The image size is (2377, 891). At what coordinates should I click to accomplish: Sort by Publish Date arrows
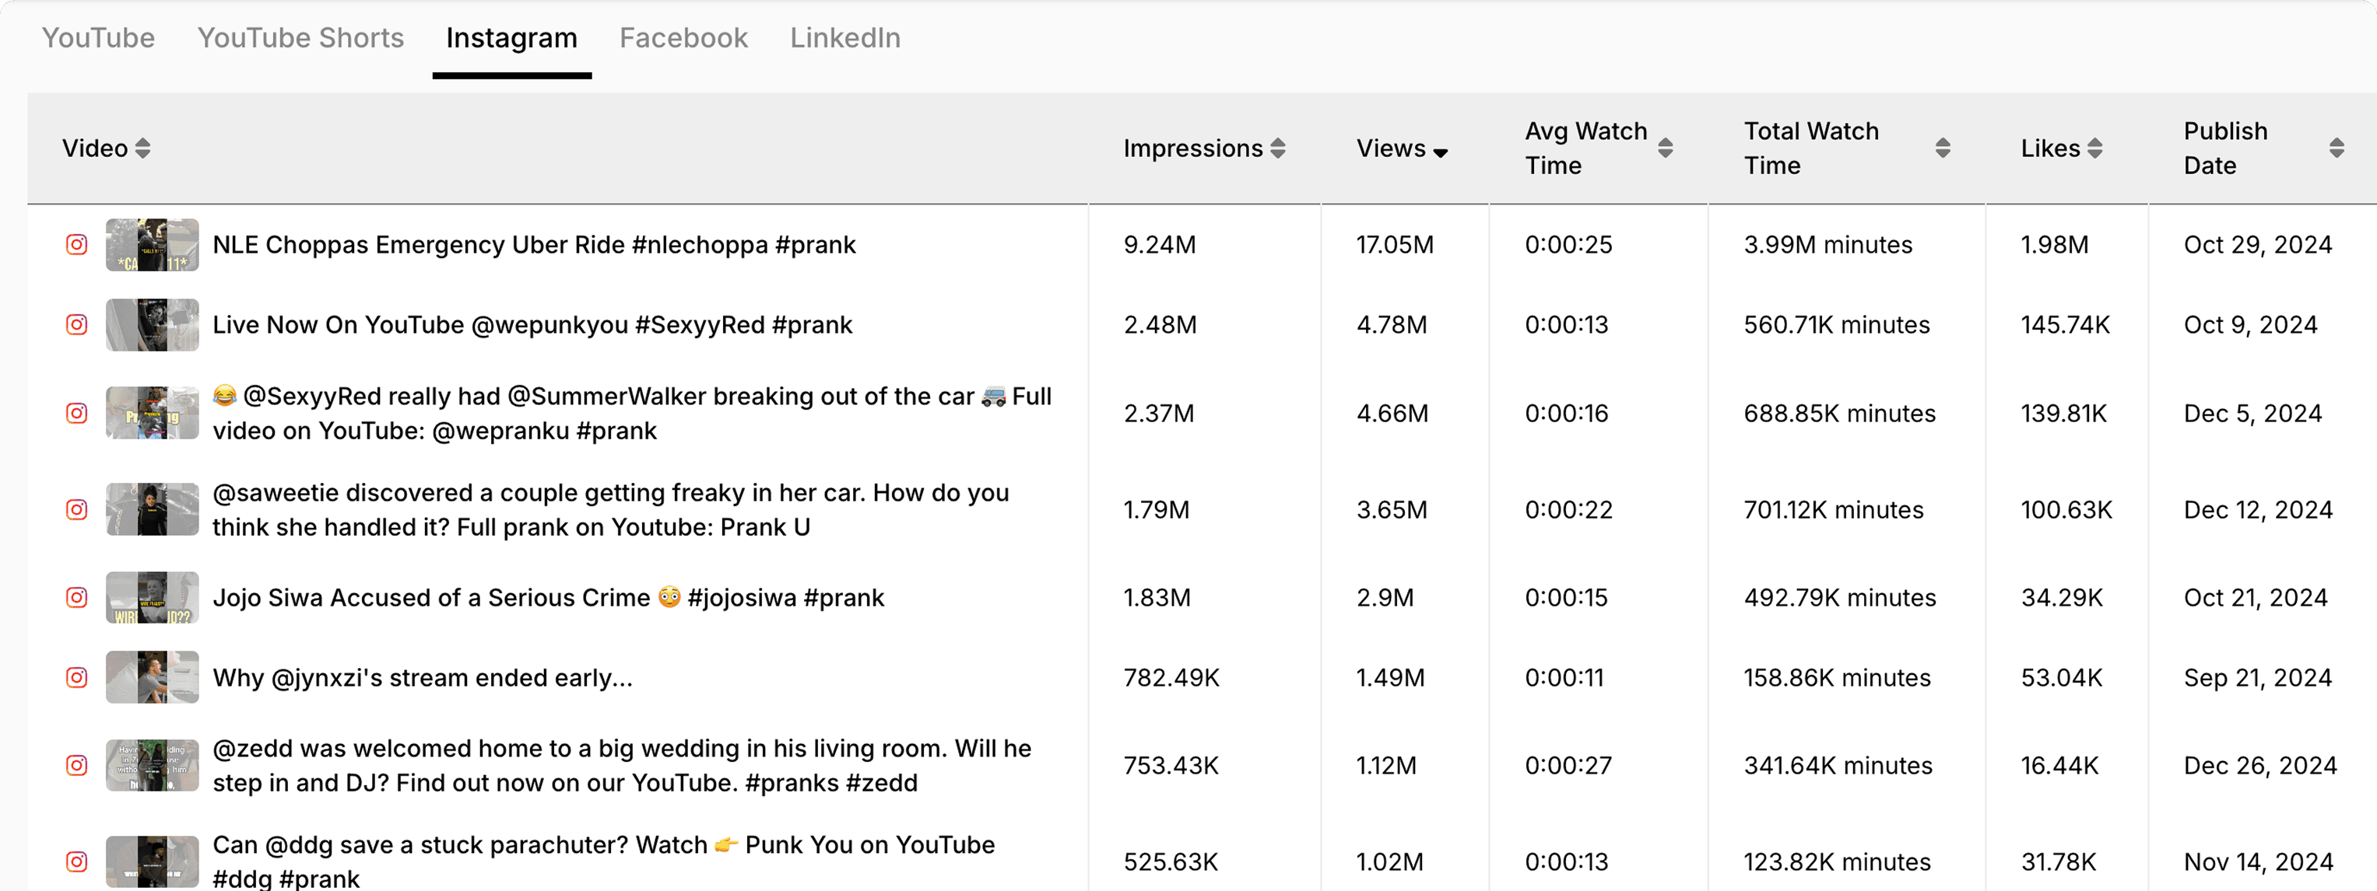[2337, 148]
